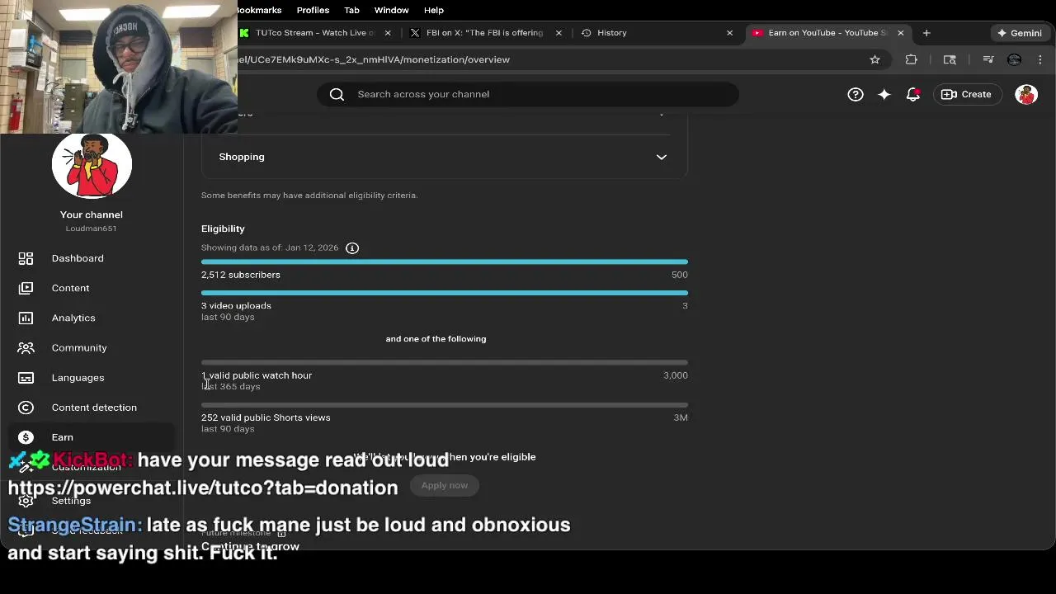Viewport: 1056px width, 594px height.
Task: Open the Content icon in sidebar
Action: [x=26, y=288]
